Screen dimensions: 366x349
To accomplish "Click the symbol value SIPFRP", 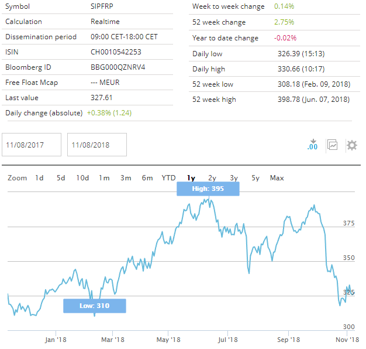I will tap(102, 6).
